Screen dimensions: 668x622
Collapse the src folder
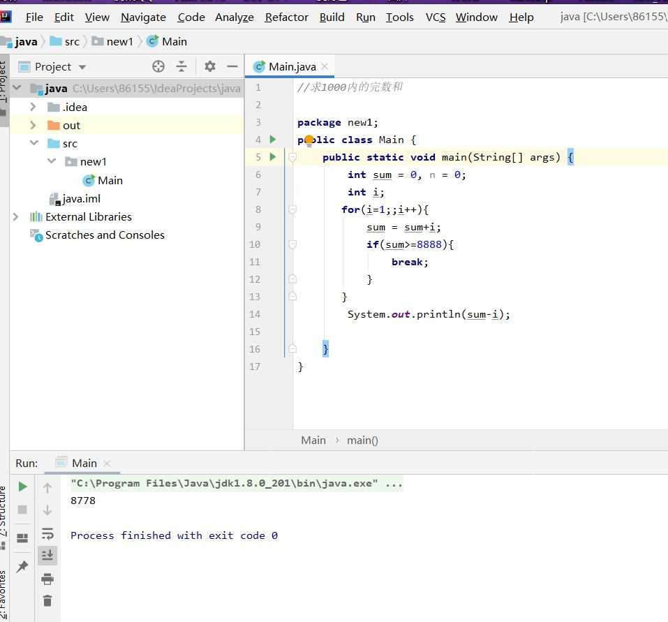(x=34, y=142)
